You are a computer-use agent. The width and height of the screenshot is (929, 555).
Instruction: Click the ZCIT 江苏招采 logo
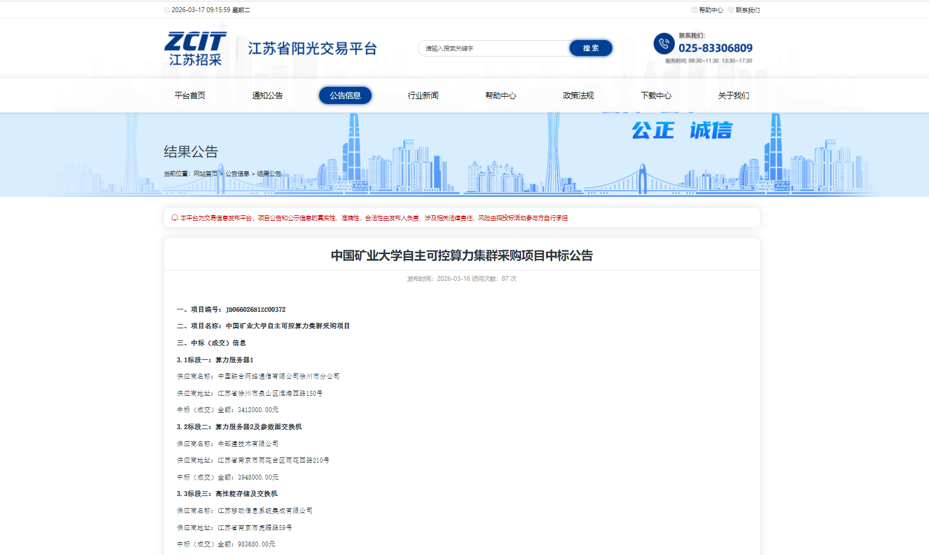195,49
